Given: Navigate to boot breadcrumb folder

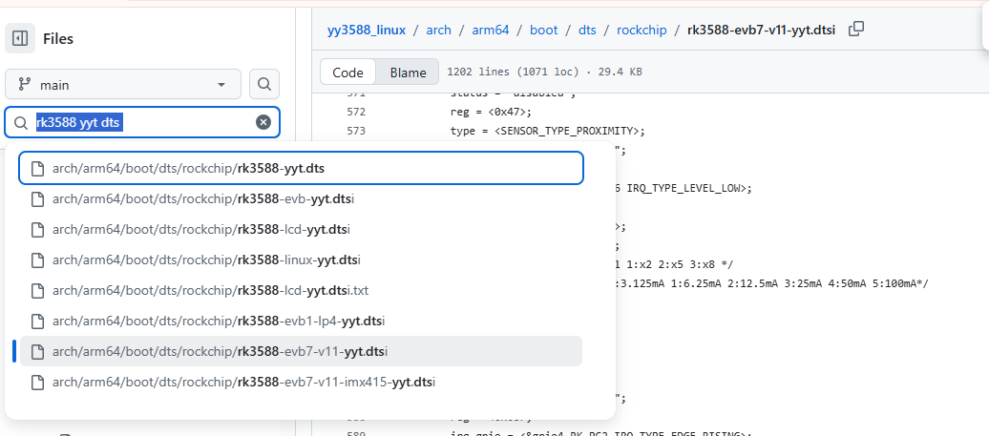Looking at the screenshot, I should (x=544, y=30).
